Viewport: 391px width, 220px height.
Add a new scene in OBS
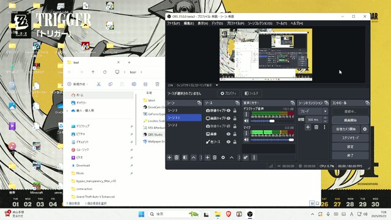point(169,158)
